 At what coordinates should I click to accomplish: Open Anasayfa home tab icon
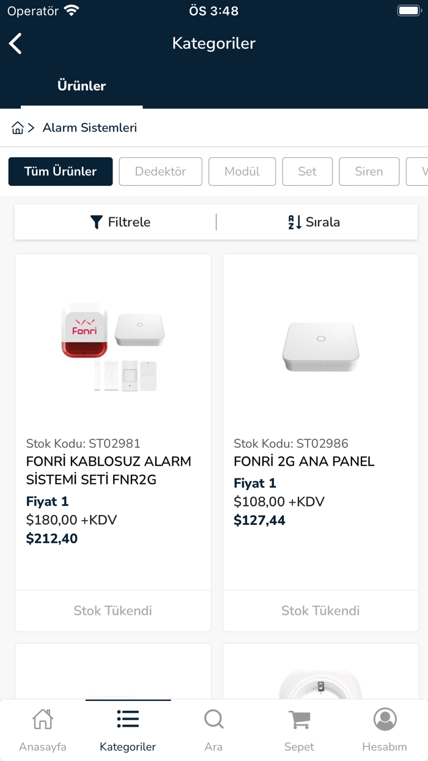pos(43,719)
